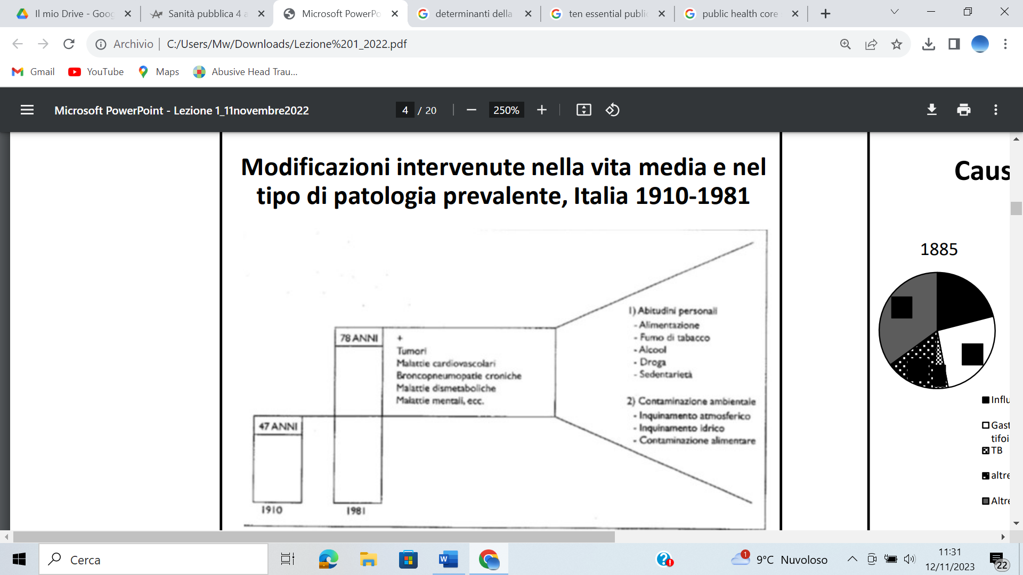Open the Gmail bookmark
The image size is (1023, 575).
pyautogui.click(x=33, y=72)
